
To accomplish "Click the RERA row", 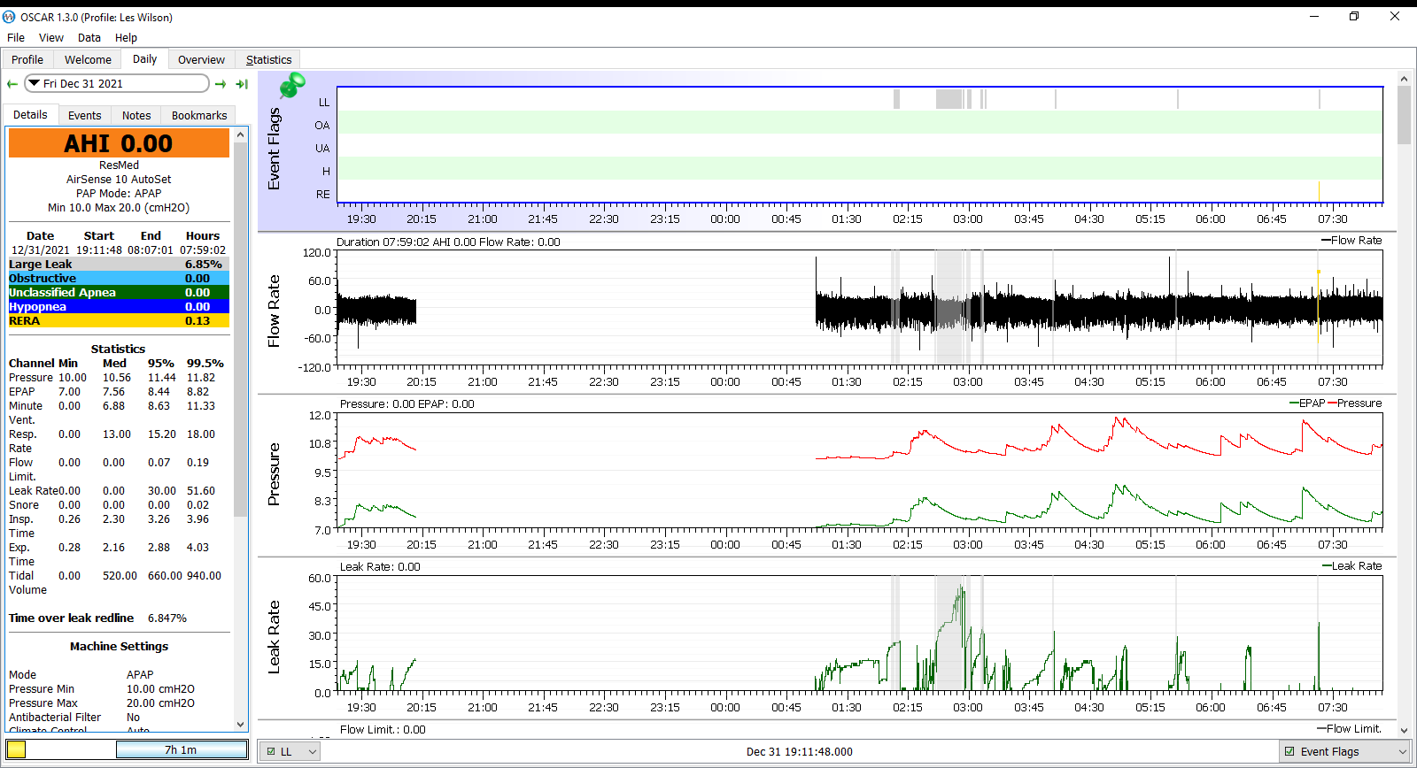I will [119, 320].
